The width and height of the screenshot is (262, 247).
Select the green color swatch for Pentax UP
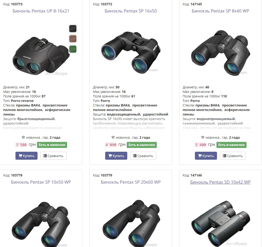click(73, 49)
